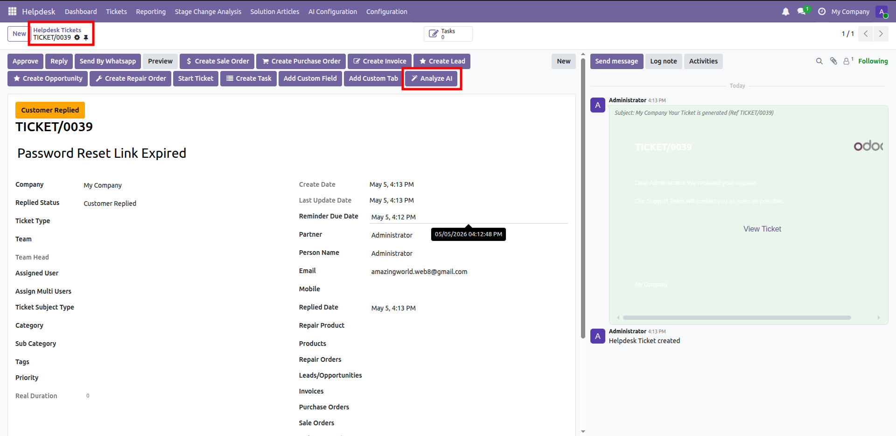This screenshot has height=436, width=896.
Task: Select the New stage in status bar
Action: coord(564,61)
